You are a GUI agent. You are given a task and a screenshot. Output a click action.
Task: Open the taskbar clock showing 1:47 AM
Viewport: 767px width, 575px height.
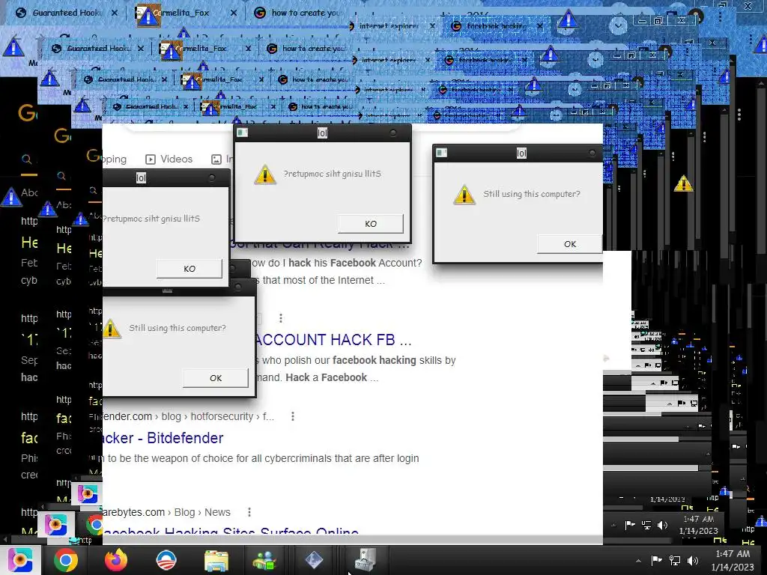click(733, 560)
